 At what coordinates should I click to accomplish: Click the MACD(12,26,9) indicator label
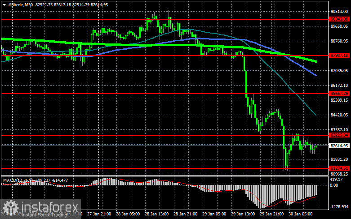18,180
